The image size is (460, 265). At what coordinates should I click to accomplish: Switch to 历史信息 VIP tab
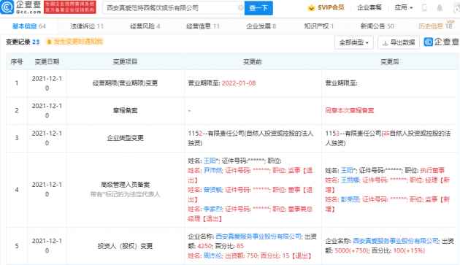[435, 26]
